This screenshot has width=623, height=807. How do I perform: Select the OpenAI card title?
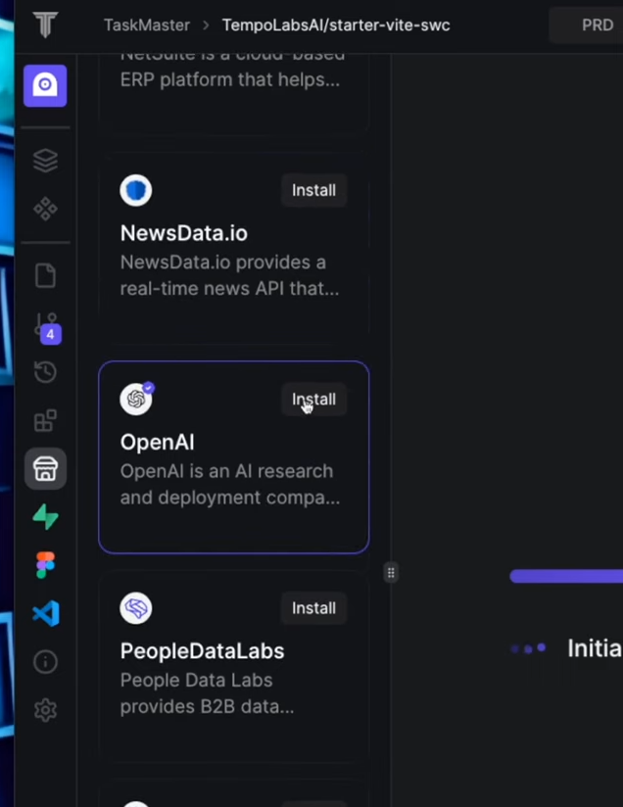pos(157,442)
